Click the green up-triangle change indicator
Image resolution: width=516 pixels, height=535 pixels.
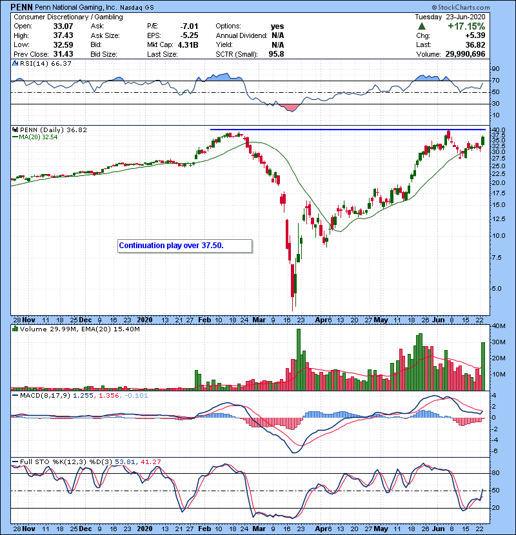[422, 26]
